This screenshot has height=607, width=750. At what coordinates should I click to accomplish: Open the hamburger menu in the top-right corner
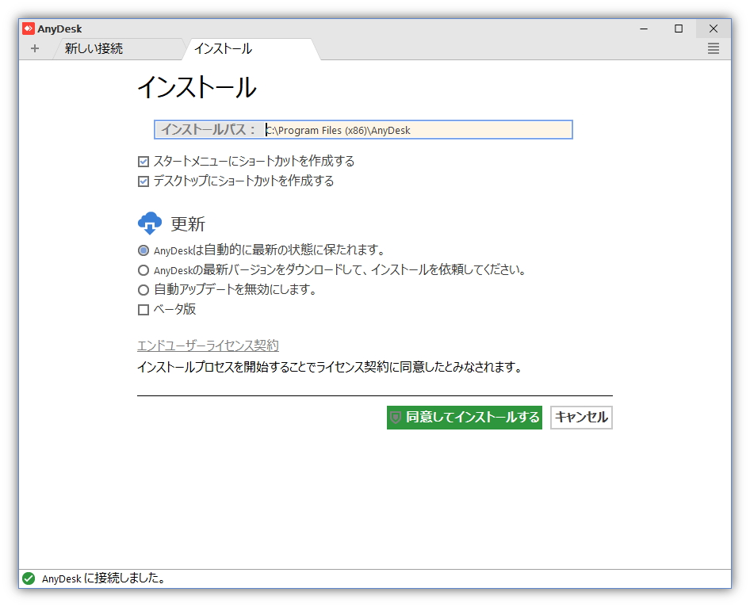tap(713, 48)
